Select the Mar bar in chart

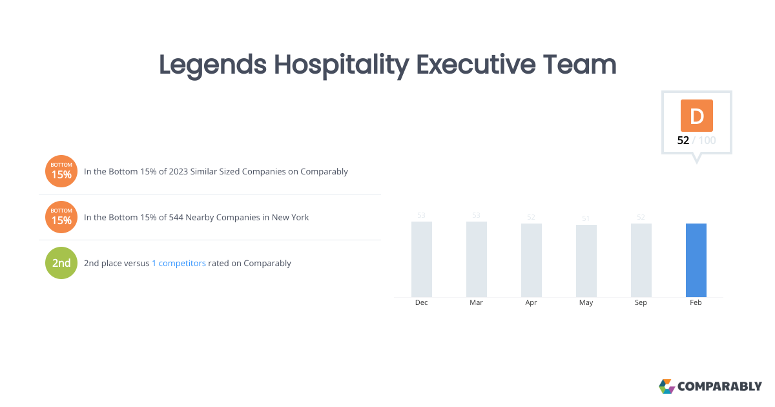click(x=477, y=259)
